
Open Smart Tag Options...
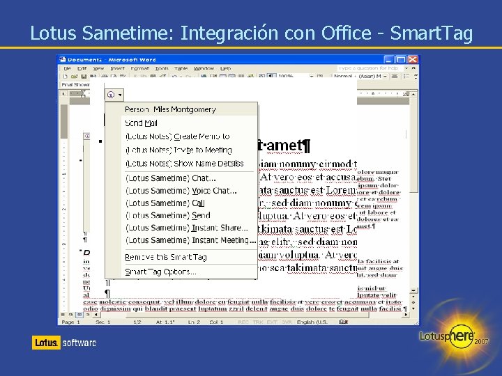(181, 272)
